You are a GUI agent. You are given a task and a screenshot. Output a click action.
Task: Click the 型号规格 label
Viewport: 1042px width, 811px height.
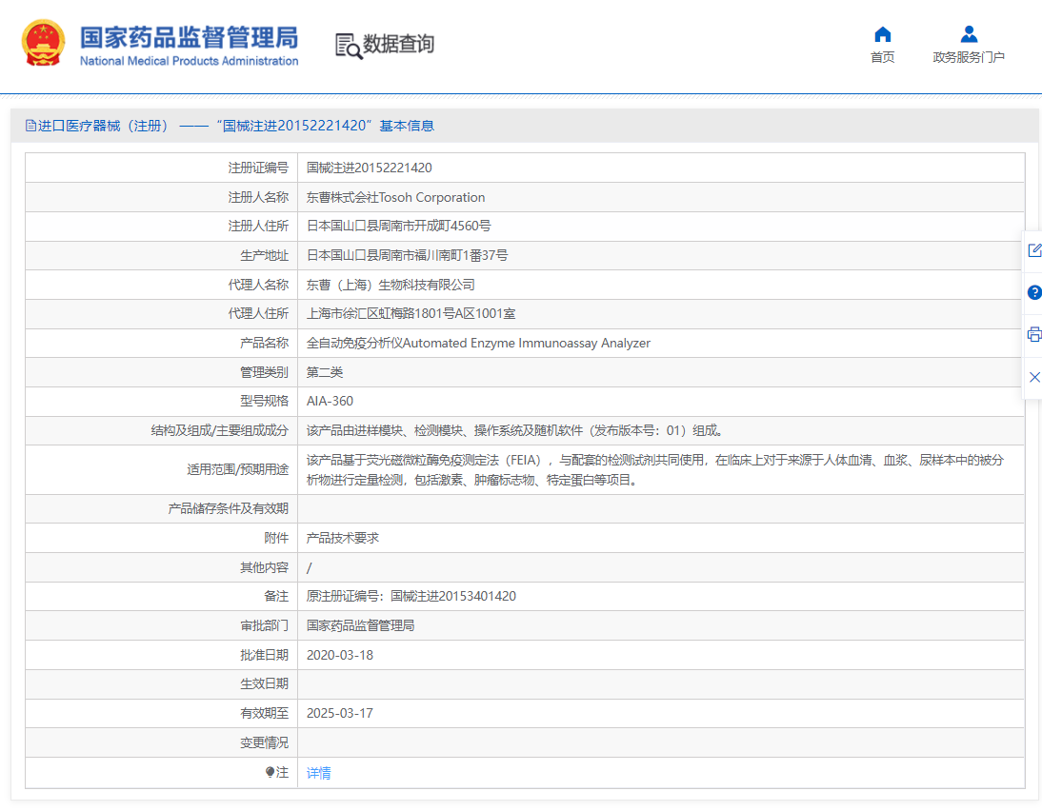pyautogui.click(x=265, y=401)
